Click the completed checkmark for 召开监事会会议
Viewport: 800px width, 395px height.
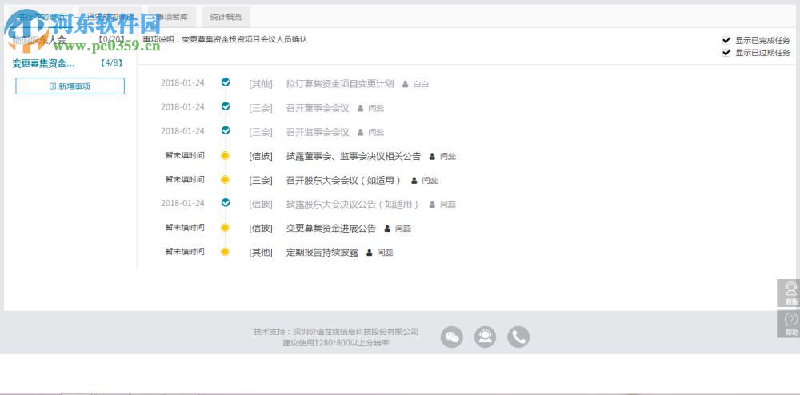pyautogui.click(x=226, y=130)
